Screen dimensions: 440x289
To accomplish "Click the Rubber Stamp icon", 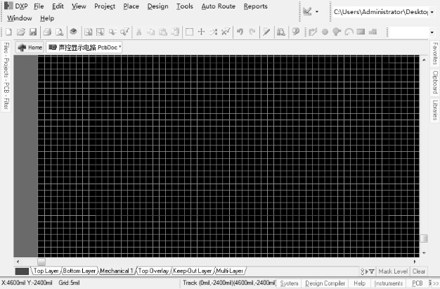I will coord(176,32).
